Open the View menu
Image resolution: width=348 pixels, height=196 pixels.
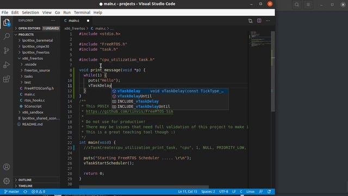point(47,13)
